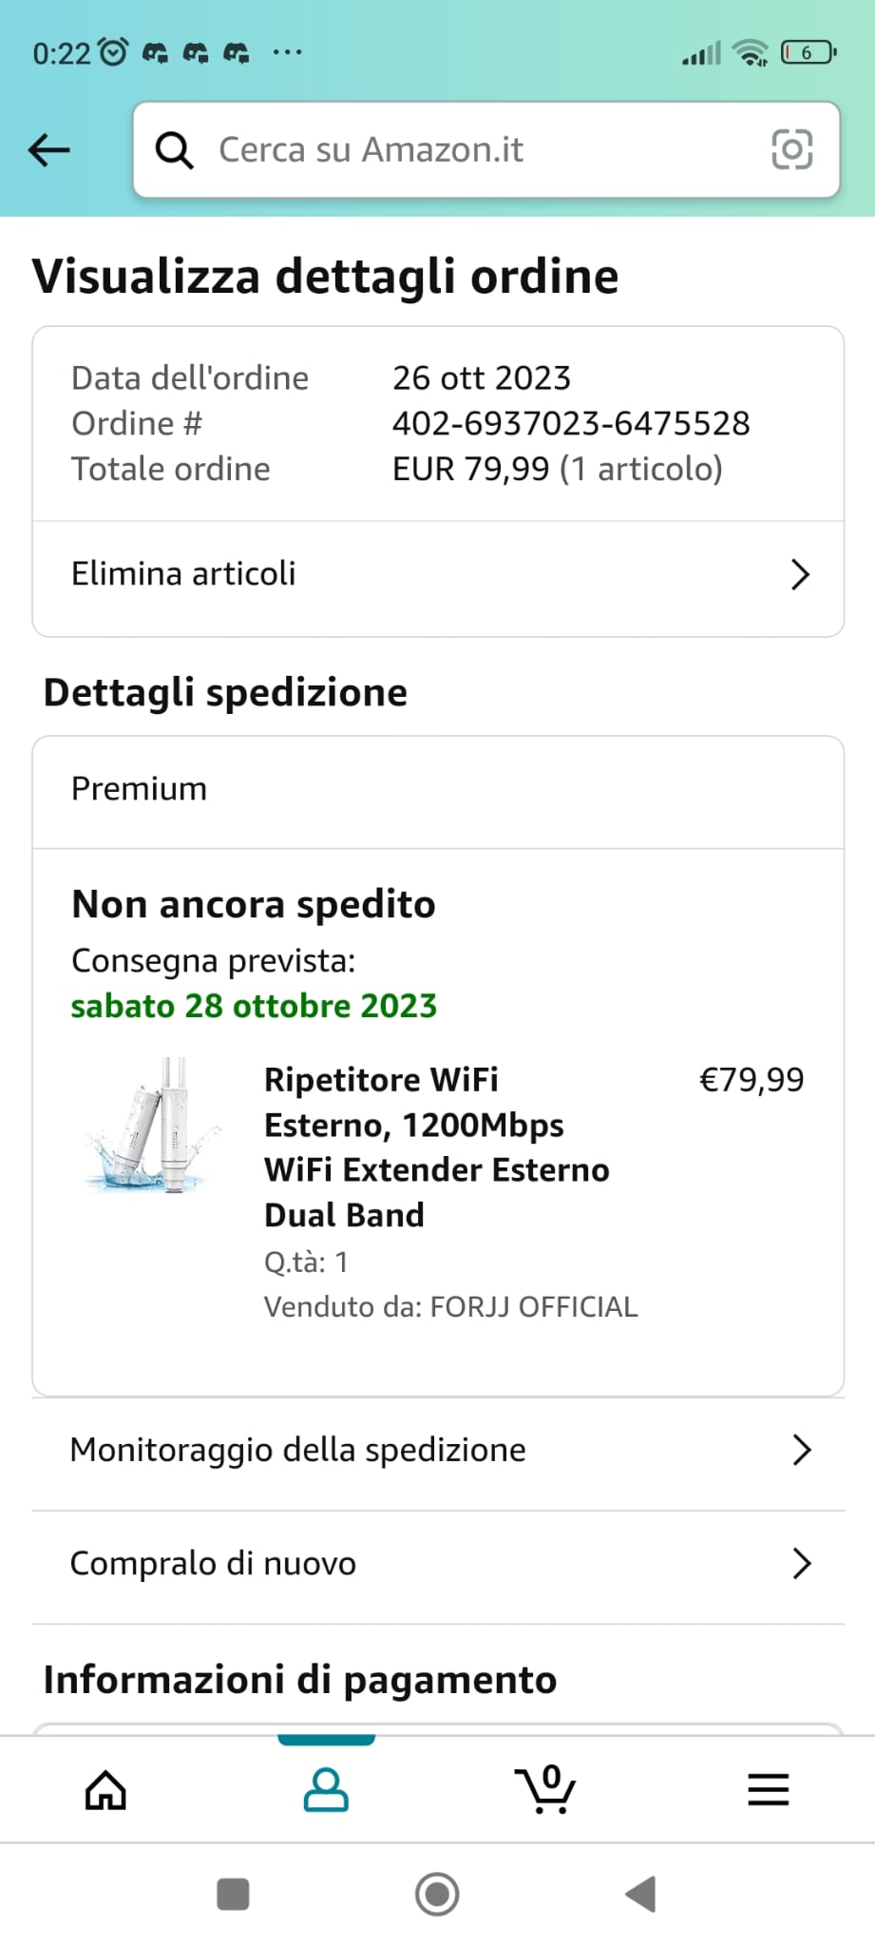Tap the Cerca su Amazon.it search field
The height and width of the screenshot is (1947, 875).
point(475,150)
